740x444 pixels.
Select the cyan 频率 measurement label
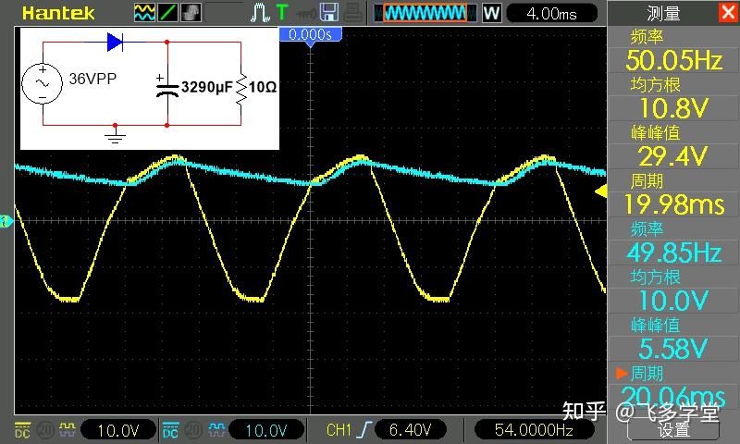pos(647,229)
